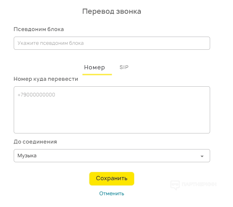Click the До соединения label
Screen dimensions: 233x207
35,142
